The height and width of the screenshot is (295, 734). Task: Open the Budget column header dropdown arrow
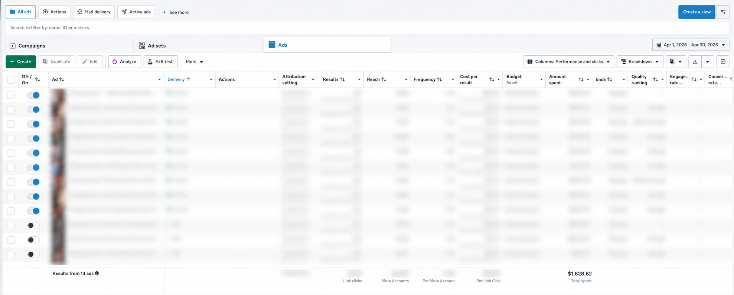541,79
